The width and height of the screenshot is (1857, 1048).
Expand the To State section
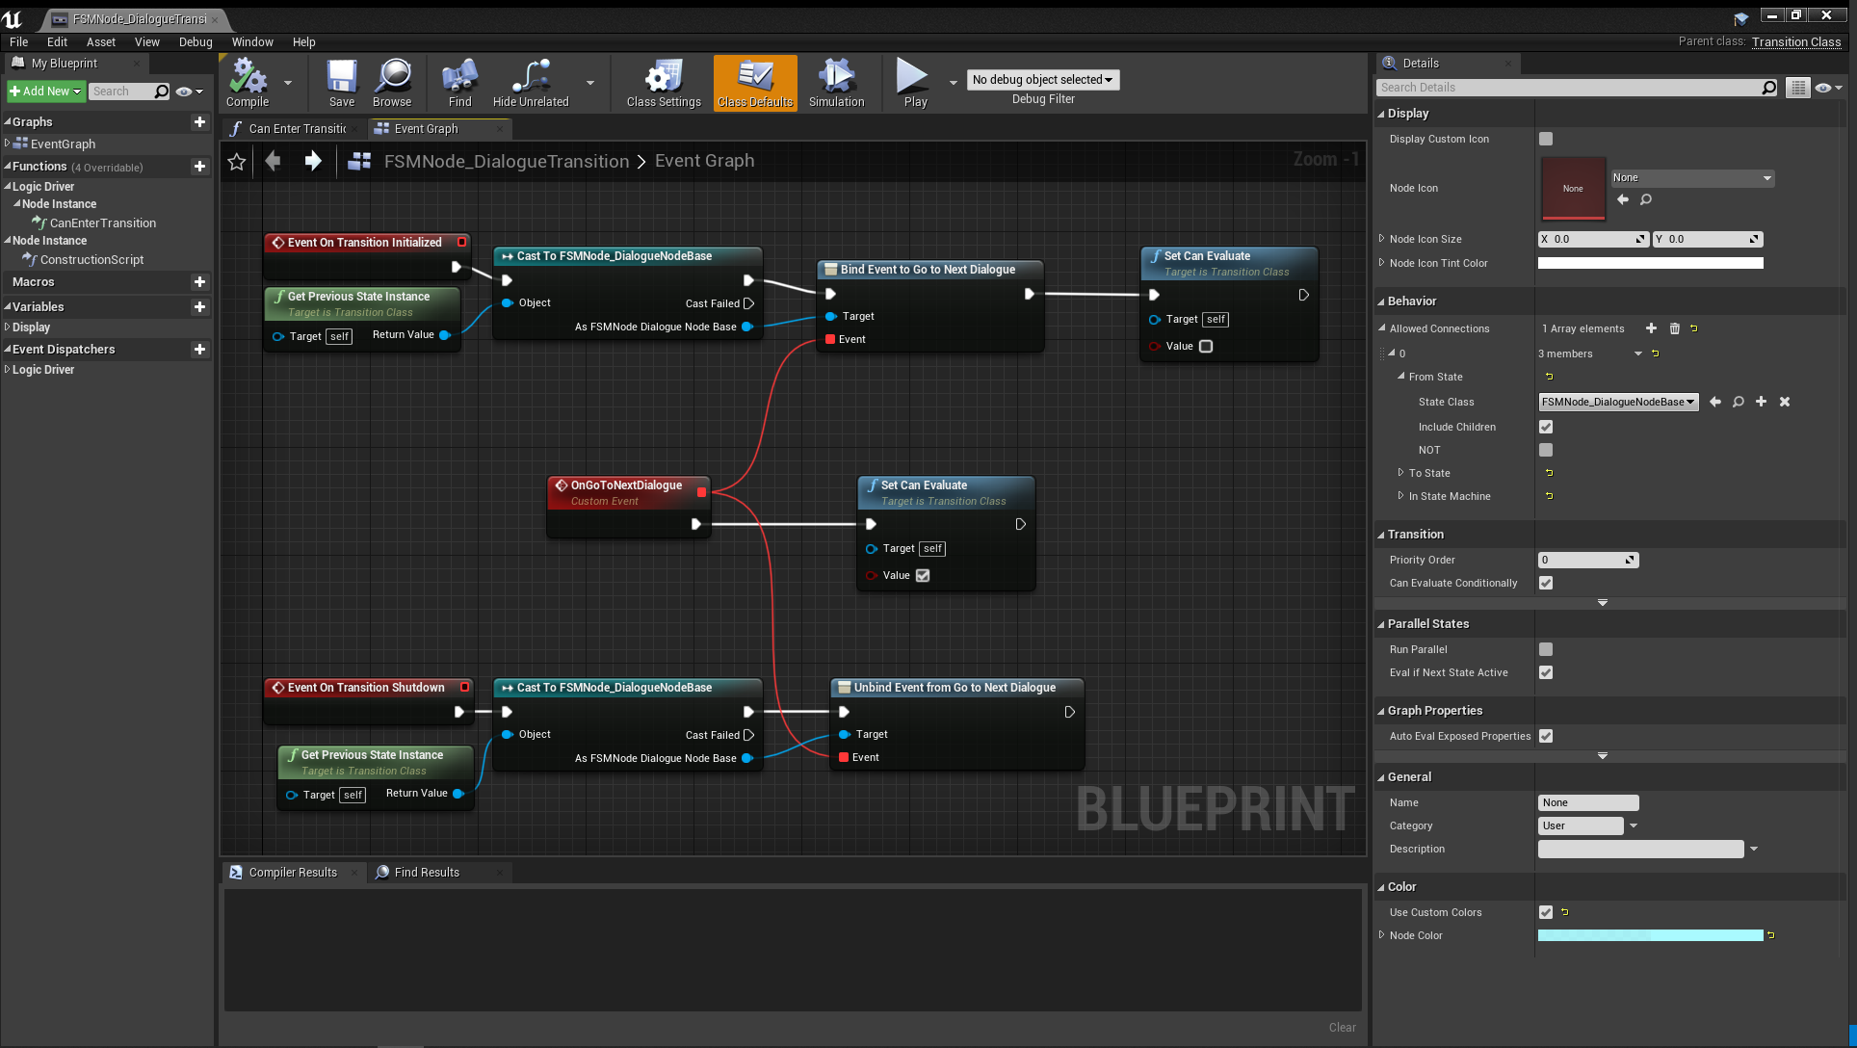click(x=1401, y=473)
